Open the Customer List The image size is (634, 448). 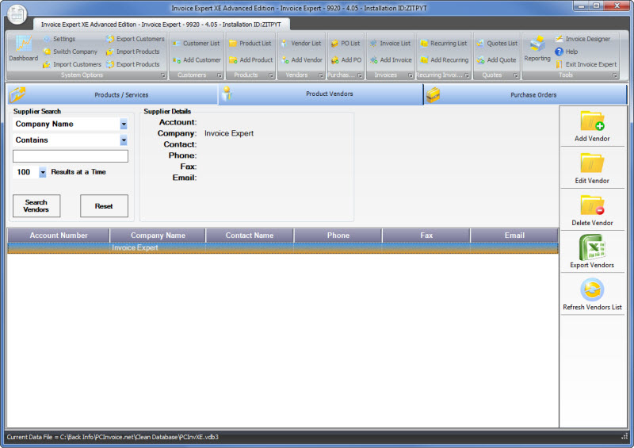click(x=196, y=44)
